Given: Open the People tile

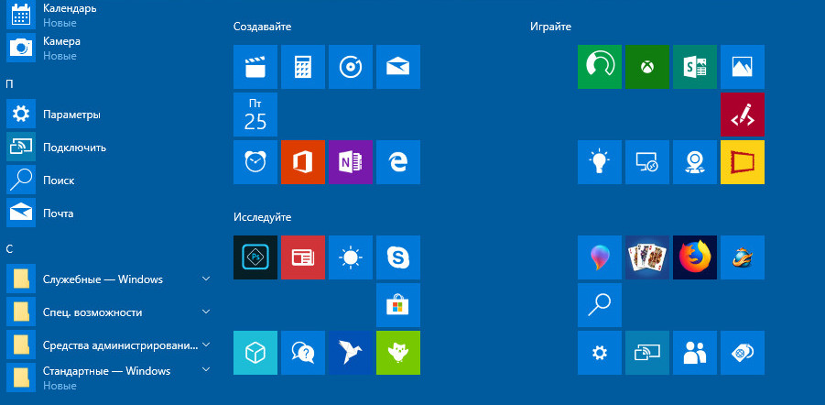Looking at the screenshot, I should point(694,353).
